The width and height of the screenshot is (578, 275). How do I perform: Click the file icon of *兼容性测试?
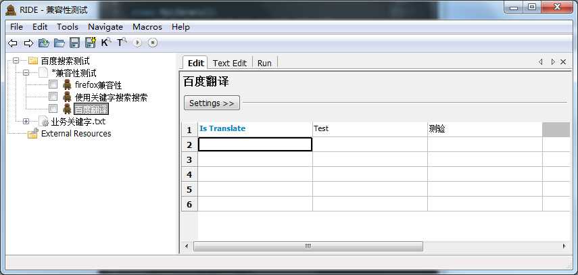click(x=43, y=72)
